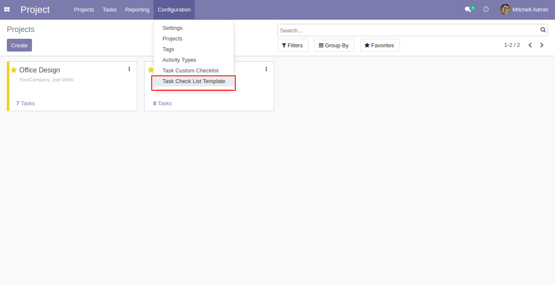The image size is (555, 285).
Task: Open 7 Tasks link on Office Design
Action: [26, 104]
